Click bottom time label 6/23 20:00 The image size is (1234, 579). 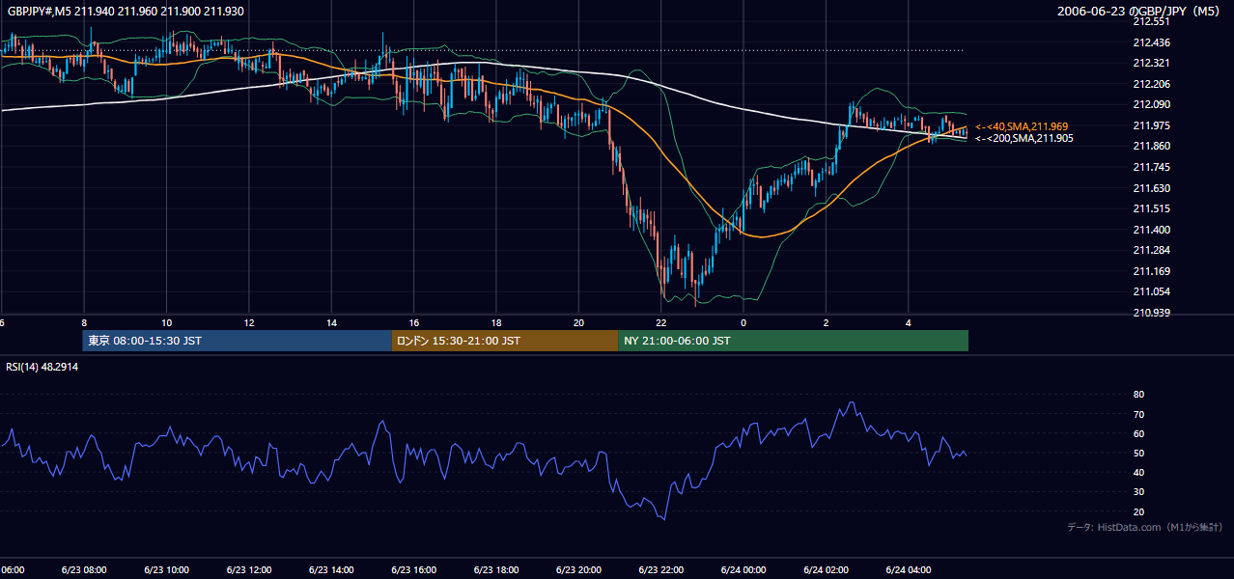pos(578,570)
